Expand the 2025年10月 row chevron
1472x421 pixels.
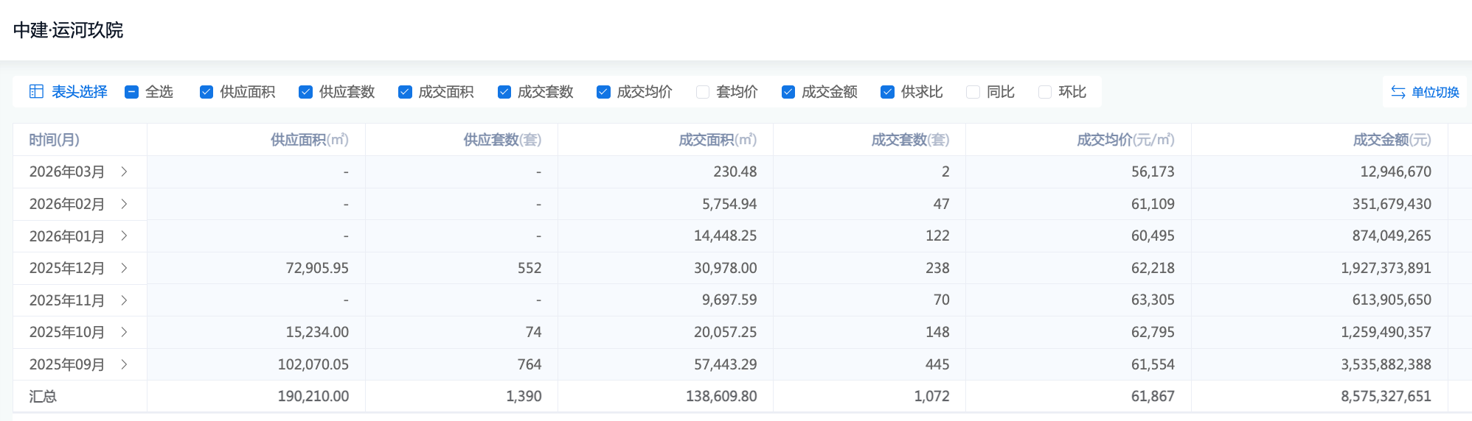[x=124, y=332]
